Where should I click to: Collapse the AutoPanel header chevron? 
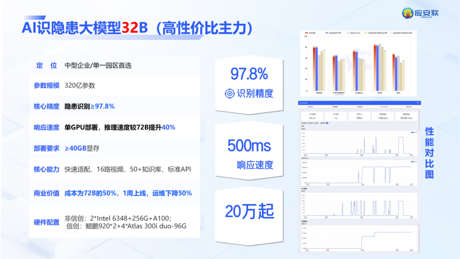click(418, 103)
